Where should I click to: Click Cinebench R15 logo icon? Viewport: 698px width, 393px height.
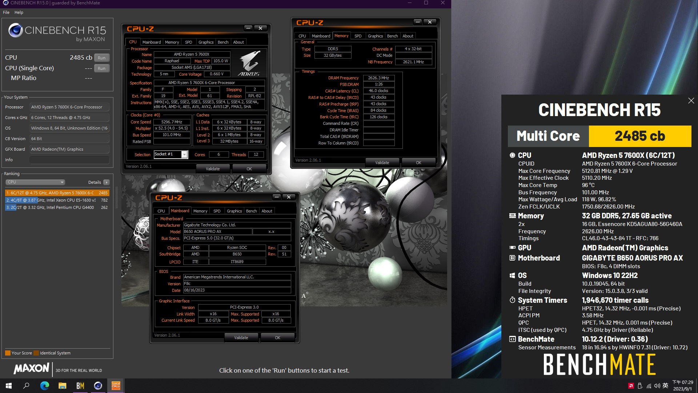click(x=16, y=30)
